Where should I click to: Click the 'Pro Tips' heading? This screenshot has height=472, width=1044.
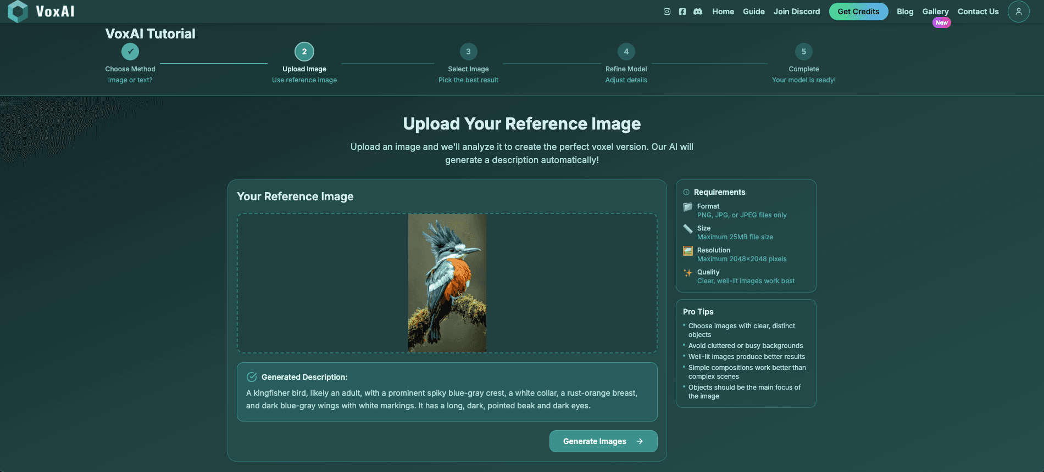click(x=698, y=312)
